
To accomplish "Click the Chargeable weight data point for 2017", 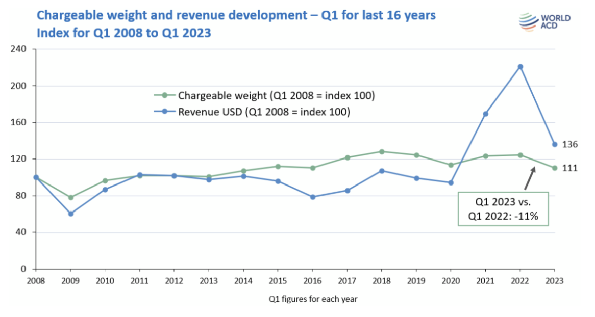I will pyautogui.click(x=347, y=158).
